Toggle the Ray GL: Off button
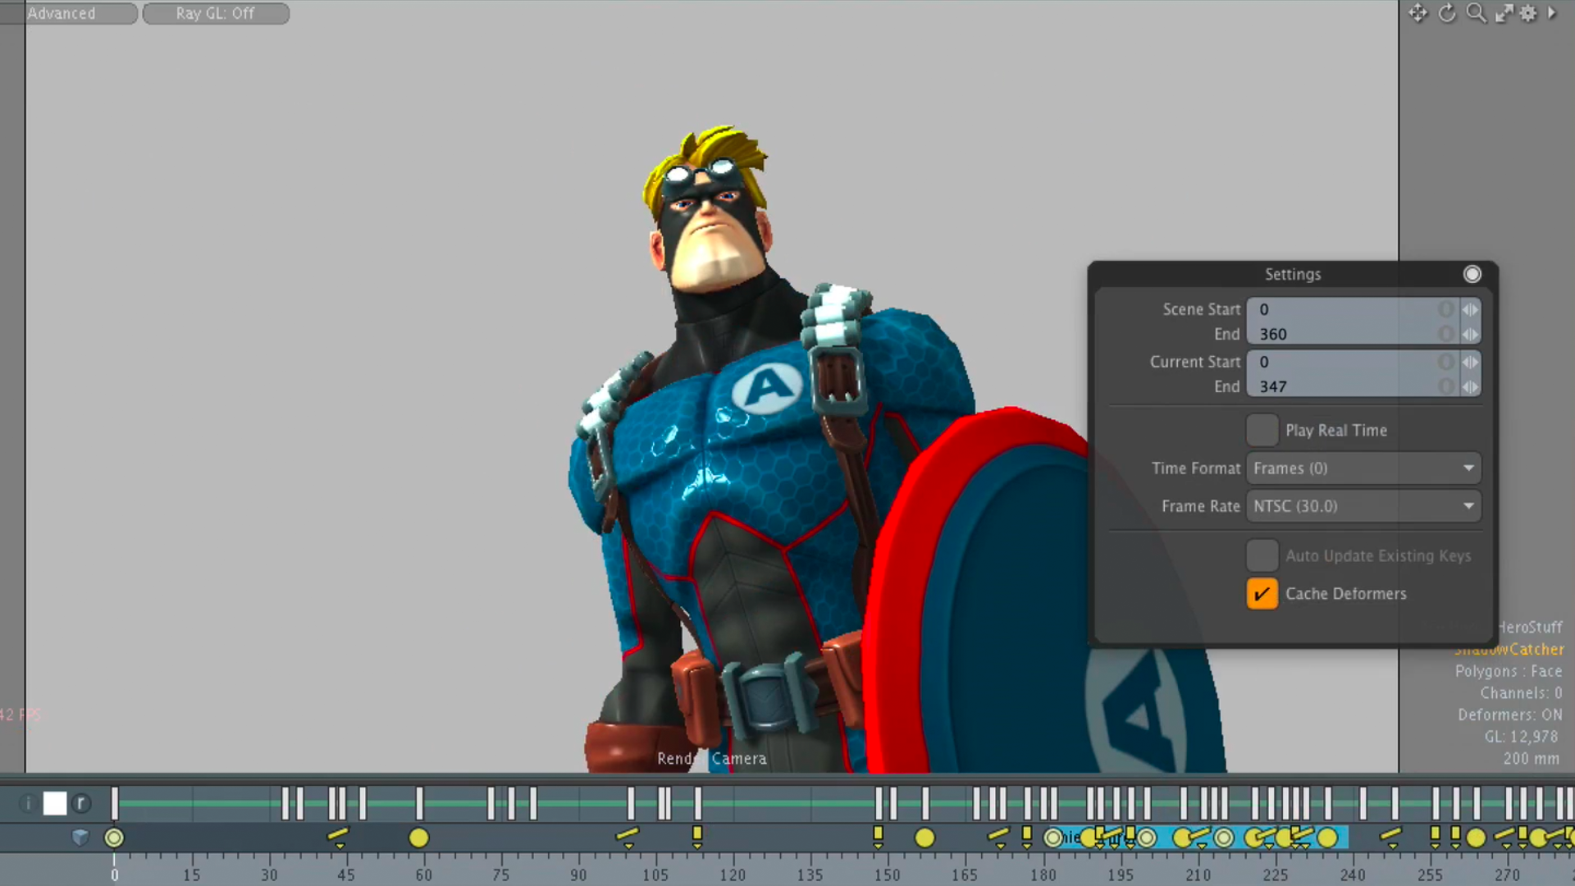Viewport: 1575px width, 886px height. (x=215, y=13)
